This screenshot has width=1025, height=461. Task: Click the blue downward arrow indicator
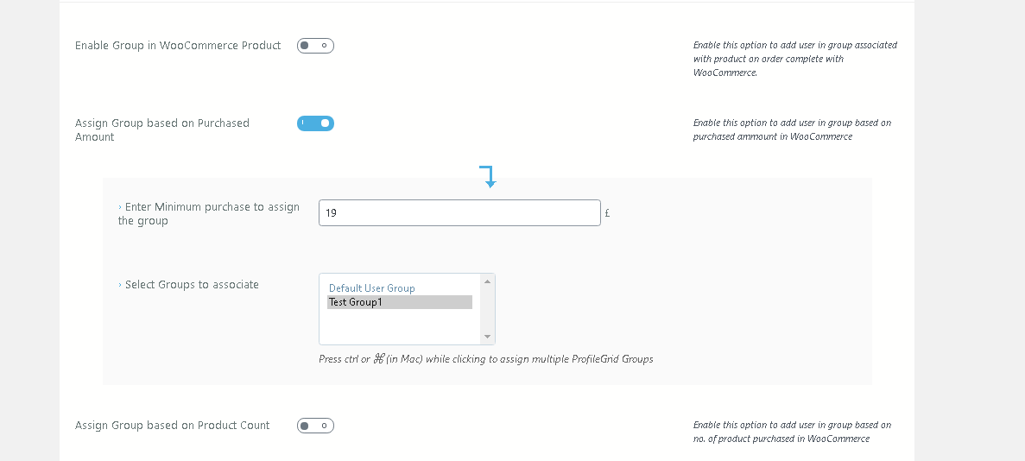coord(489,176)
